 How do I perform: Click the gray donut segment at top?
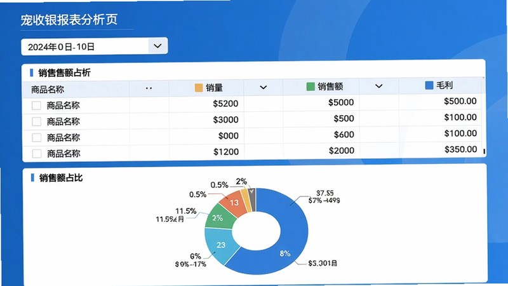coord(252,200)
